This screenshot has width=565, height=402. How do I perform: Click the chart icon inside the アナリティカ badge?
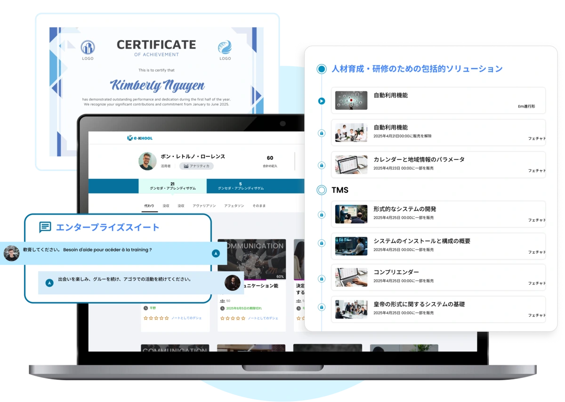tap(186, 166)
